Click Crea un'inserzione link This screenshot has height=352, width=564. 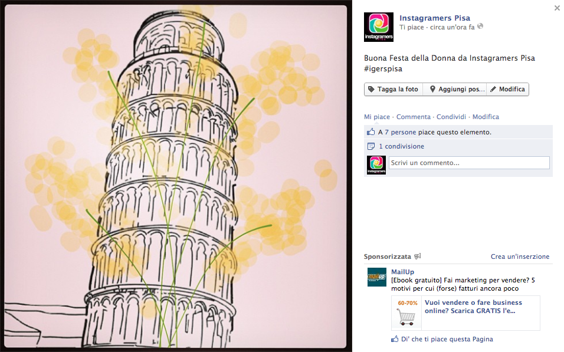pos(520,256)
